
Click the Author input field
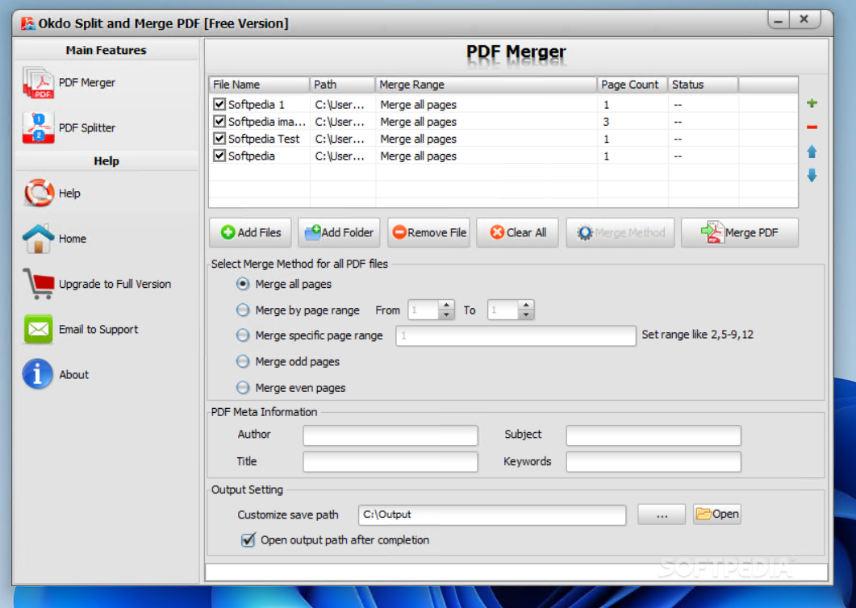[390, 435]
